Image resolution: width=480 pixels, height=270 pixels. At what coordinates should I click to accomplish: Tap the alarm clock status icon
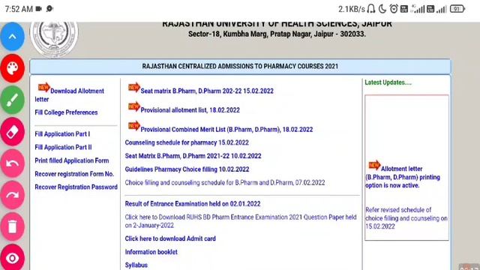tap(394, 9)
